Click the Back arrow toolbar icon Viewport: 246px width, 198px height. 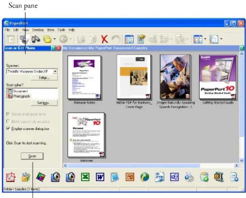(64, 39)
